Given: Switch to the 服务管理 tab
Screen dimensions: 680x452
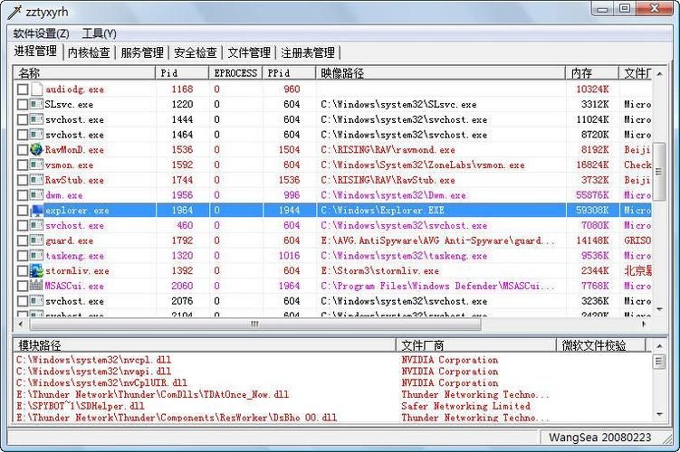Looking at the screenshot, I should click(142, 52).
